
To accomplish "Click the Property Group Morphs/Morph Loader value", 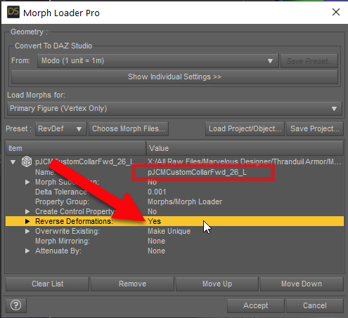I will tap(185, 201).
